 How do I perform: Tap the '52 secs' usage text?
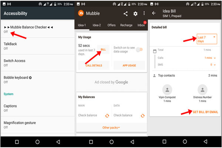pyautogui.click(x=84, y=46)
